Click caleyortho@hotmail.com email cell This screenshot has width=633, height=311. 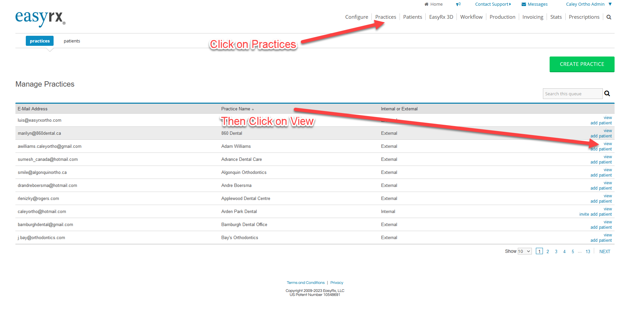(x=42, y=212)
